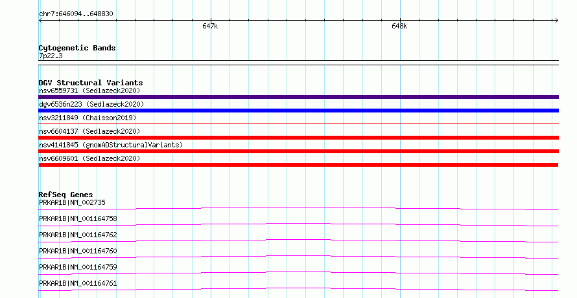Click the 648k ruler tick label
The width and height of the screenshot is (577, 298).
[x=399, y=27]
